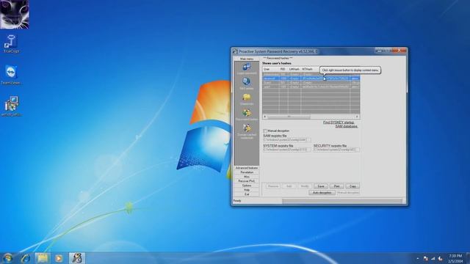Open the Windows Start menu
The image size is (470, 264).
[7, 257]
